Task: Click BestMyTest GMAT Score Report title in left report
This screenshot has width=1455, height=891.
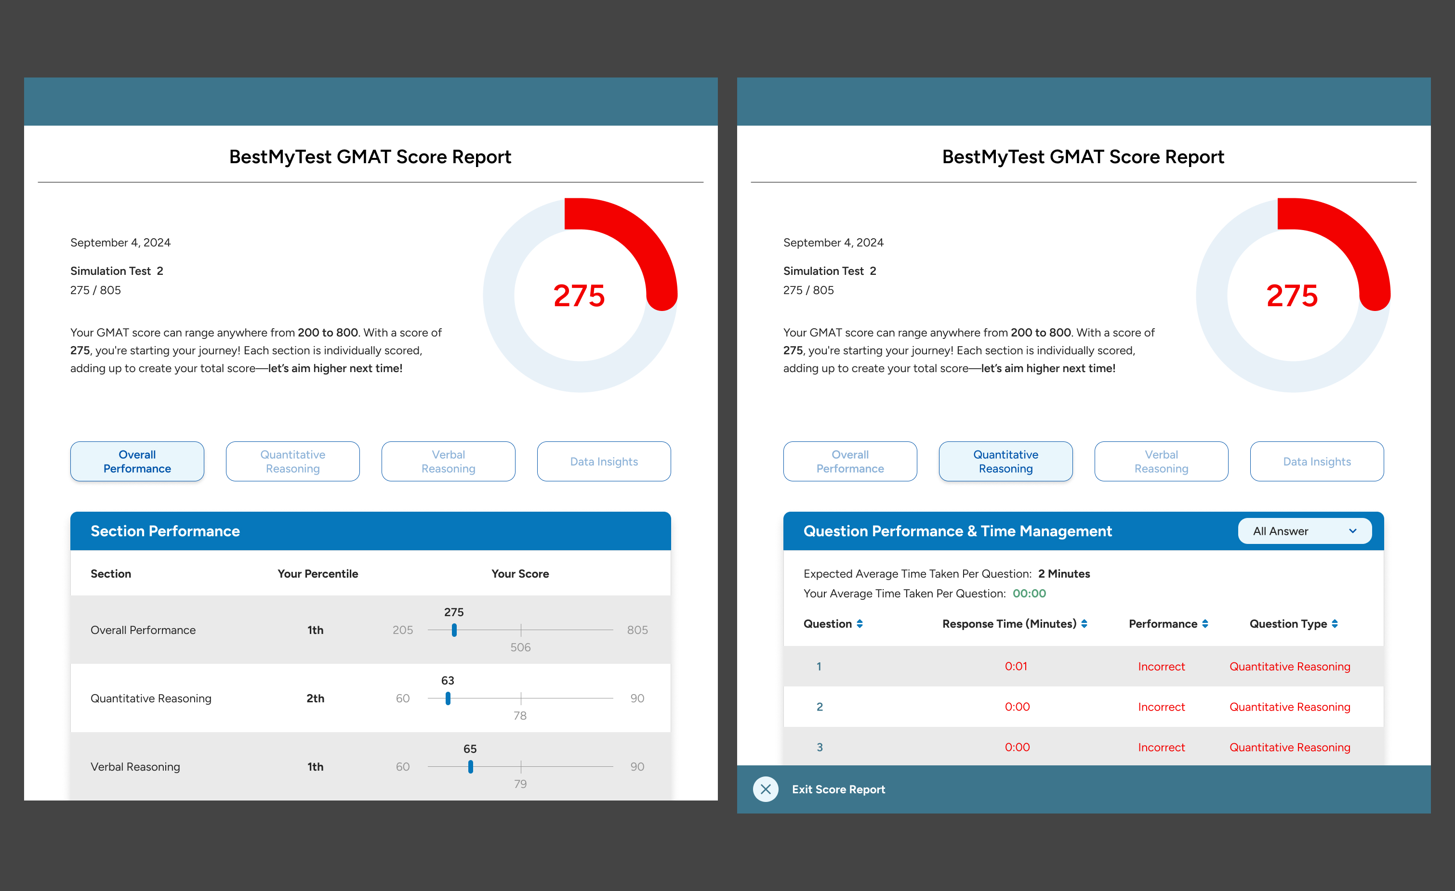Action: click(370, 157)
